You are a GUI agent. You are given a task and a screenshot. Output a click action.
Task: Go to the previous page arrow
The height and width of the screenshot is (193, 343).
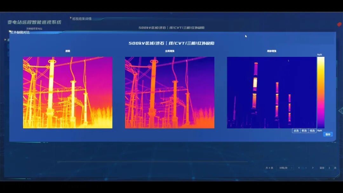click(299, 168)
